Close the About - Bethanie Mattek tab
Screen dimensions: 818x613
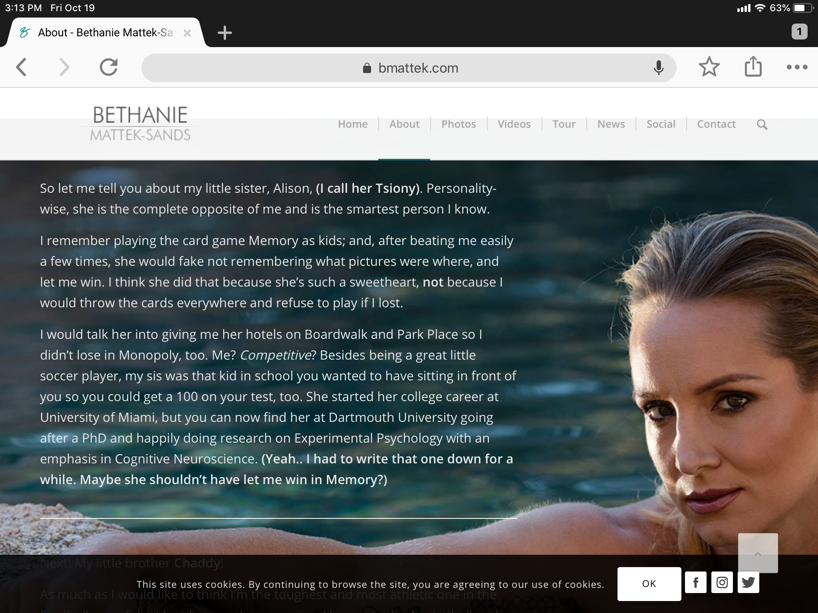187,33
